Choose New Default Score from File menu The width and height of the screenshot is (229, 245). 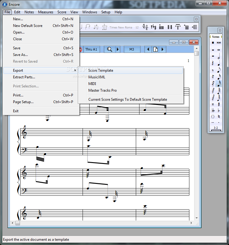41,26
